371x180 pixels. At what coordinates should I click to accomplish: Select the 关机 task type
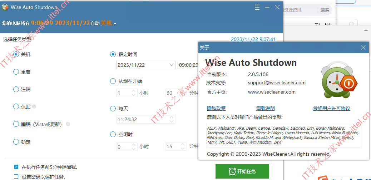tap(16, 54)
